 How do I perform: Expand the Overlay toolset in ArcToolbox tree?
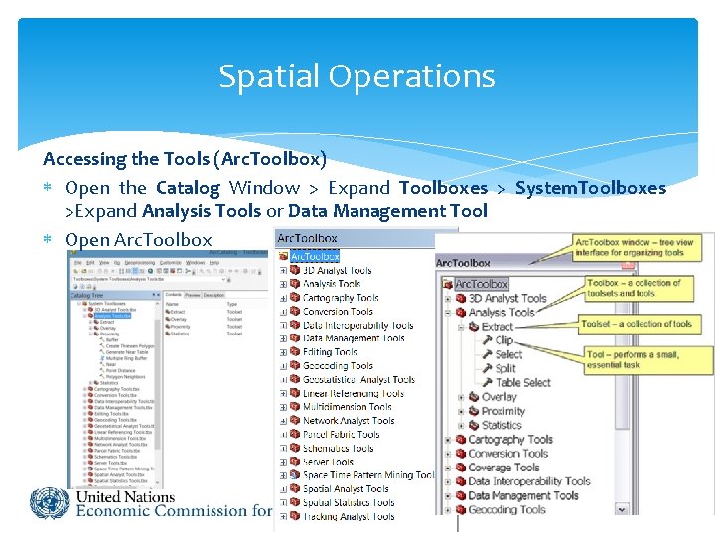tap(461, 397)
